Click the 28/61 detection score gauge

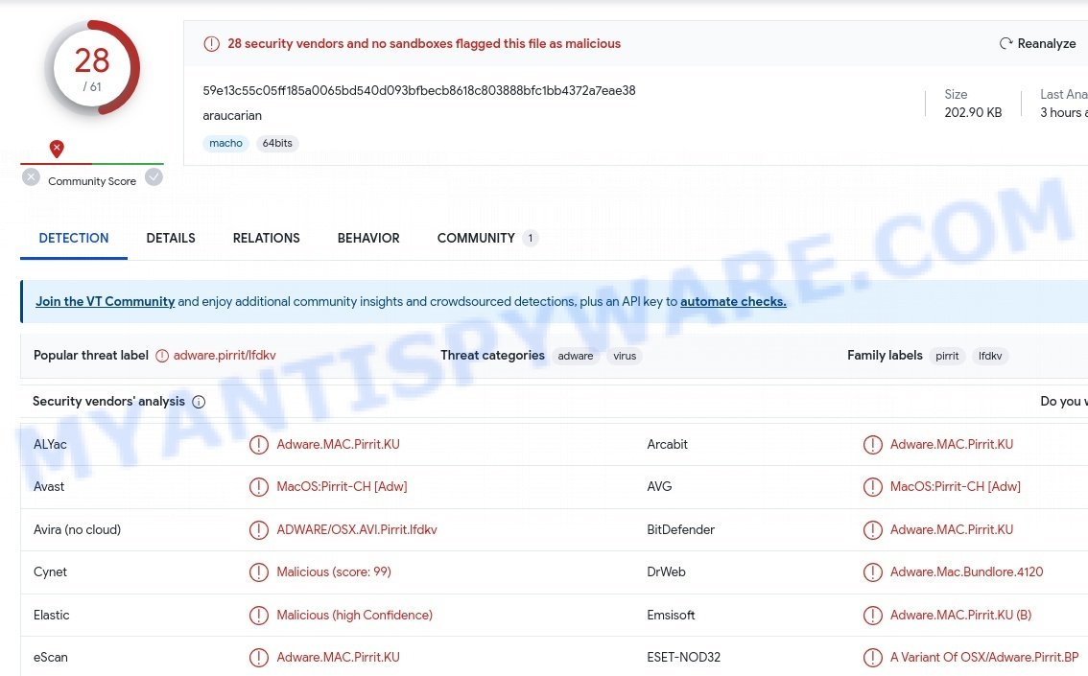(92, 68)
